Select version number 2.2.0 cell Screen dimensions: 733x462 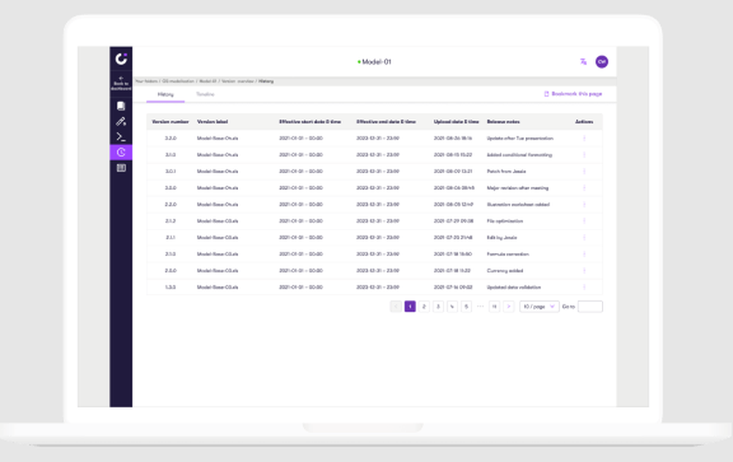(171, 205)
